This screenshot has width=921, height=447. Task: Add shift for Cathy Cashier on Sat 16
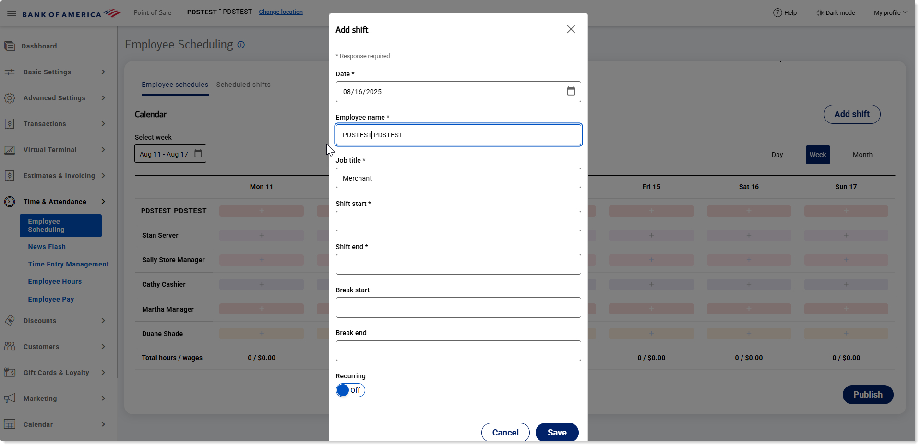pyautogui.click(x=749, y=284)
